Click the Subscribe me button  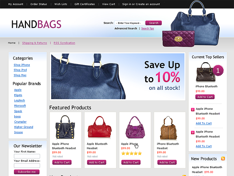[x=27, y=172]
